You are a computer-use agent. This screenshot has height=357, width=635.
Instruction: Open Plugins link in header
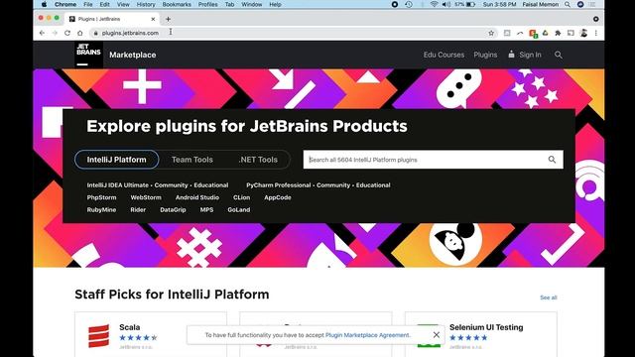coord(485,55)
